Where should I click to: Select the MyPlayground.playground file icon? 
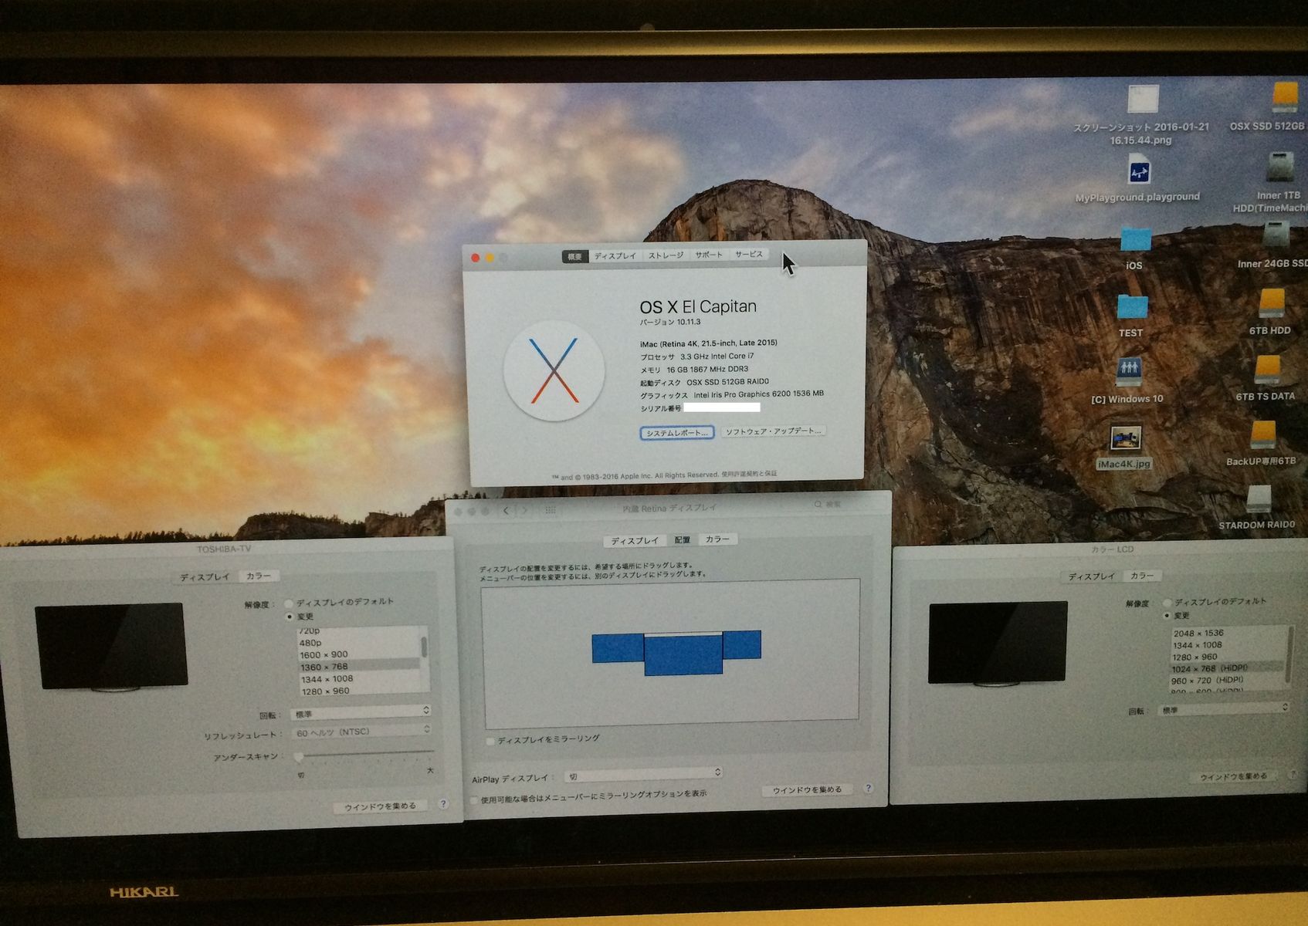click(1139, 170)
